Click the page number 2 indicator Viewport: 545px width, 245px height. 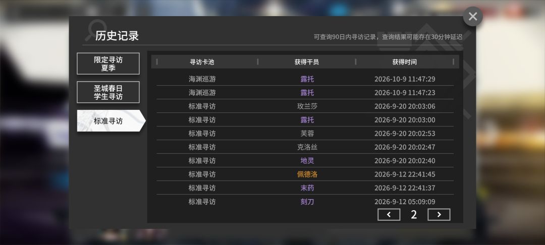414,214
